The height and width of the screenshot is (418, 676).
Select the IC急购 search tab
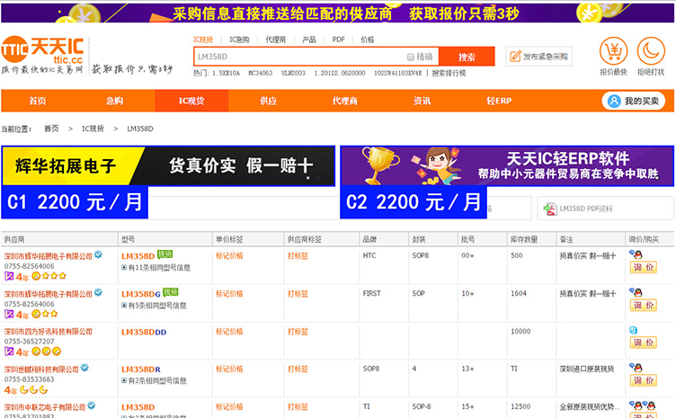coord(239,40)
